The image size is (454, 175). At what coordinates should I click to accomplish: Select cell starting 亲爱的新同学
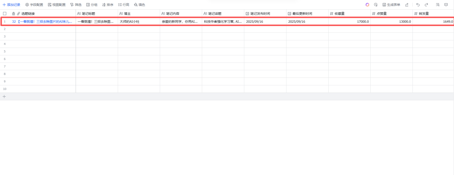coord(181,21)
